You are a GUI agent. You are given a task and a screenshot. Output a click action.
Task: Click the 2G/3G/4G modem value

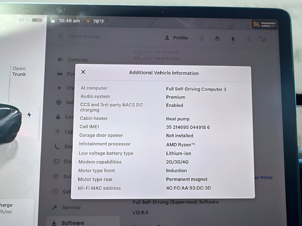pos(177,162)
